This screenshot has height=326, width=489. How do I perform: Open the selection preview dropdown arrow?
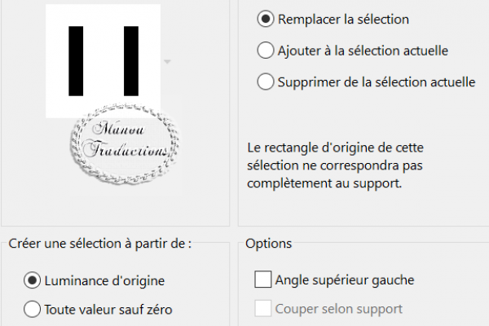(x=167, y=61)
